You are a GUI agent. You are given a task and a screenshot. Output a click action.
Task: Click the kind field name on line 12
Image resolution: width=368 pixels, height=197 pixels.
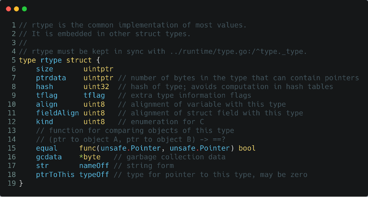tap(44, 122)
